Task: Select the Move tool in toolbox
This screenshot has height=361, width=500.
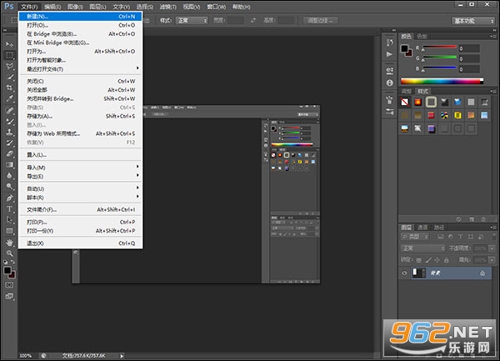Action: tap(9, 44)
